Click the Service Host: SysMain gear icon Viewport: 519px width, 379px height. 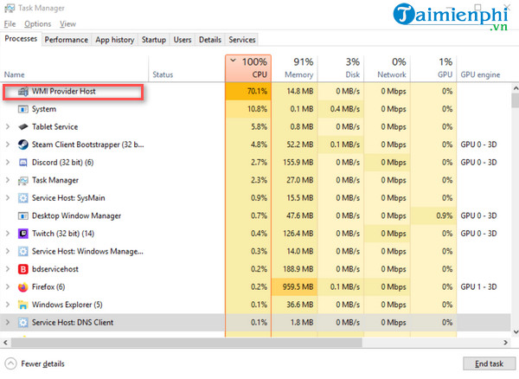[22, 198]
